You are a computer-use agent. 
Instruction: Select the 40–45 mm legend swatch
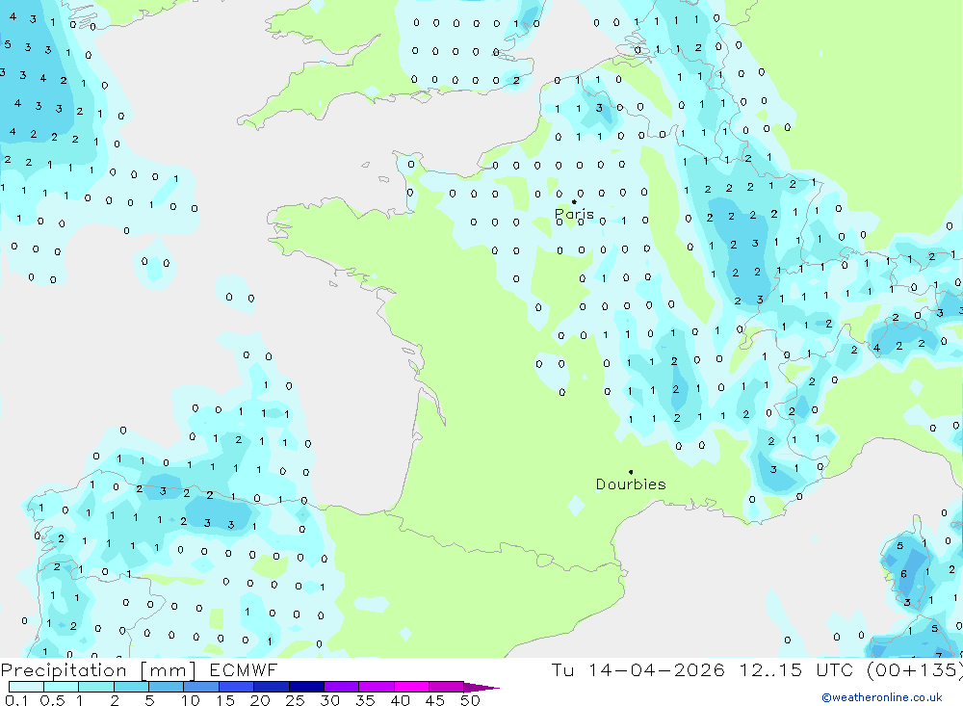pyautogui.click(x=411, y=687)
